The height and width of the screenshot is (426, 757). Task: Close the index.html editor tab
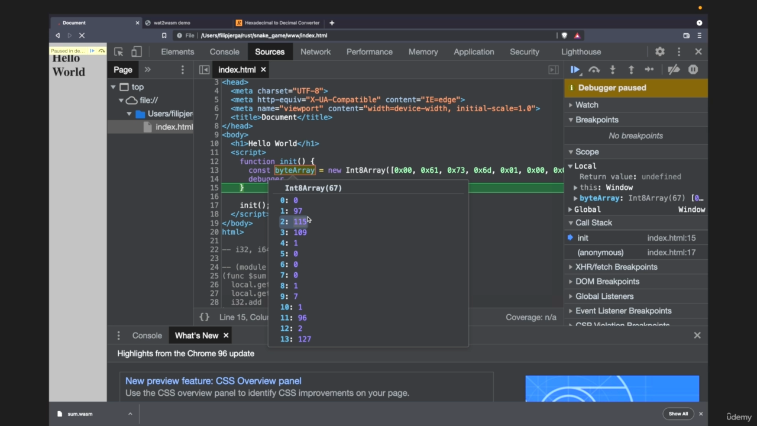(x=263, y=70)
